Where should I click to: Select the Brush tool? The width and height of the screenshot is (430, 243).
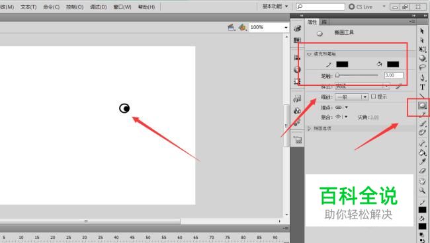tap(422, 124)
